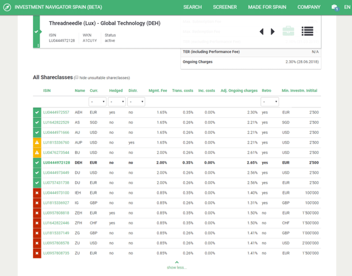Open ISIN link LU0957808735
Viewport: 352px width, 276px height.
point(56,253)
